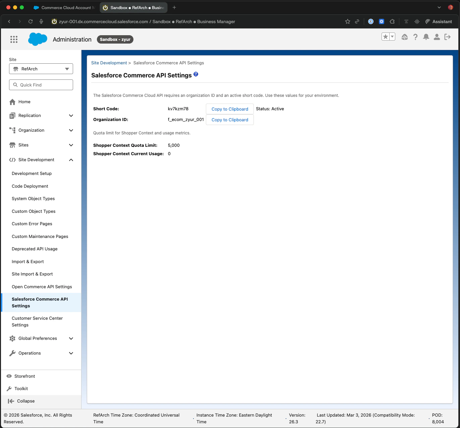460x428 pixels.
Task: Open Open Commerce API Settings
Action: [42, 287]
